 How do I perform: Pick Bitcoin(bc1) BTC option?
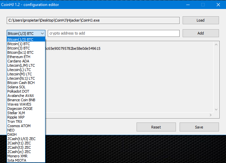click(x=26, y=52)
